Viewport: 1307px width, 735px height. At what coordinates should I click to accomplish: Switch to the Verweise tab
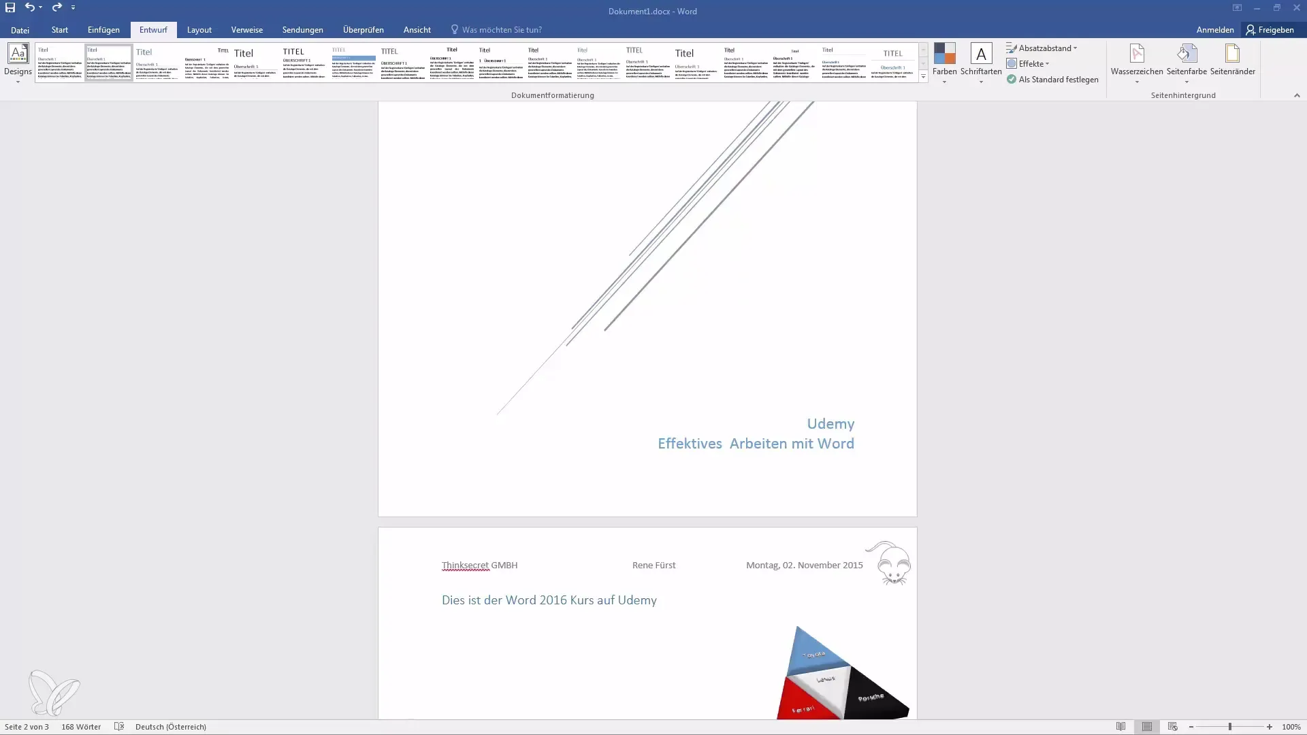(x=247, y=30)
